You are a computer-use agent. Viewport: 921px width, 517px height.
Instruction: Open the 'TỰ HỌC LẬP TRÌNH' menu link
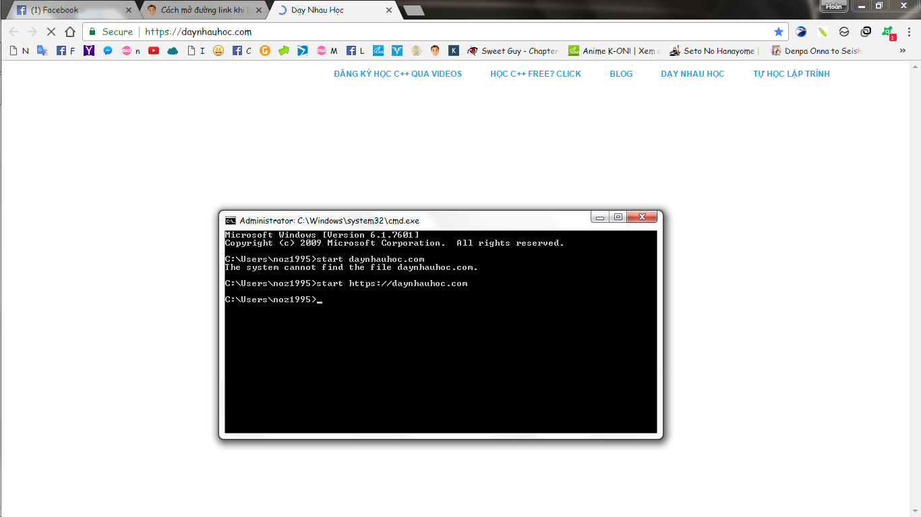tap(791, 74)
